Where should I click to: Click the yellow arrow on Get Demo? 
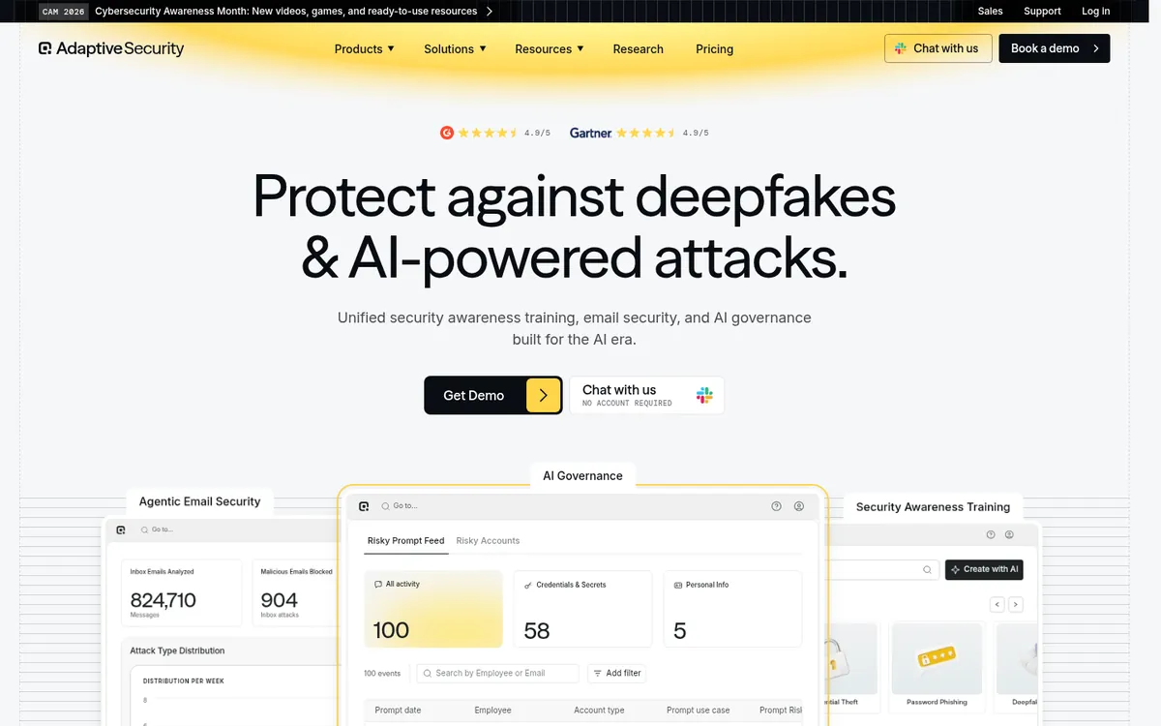tap(544, 395)
